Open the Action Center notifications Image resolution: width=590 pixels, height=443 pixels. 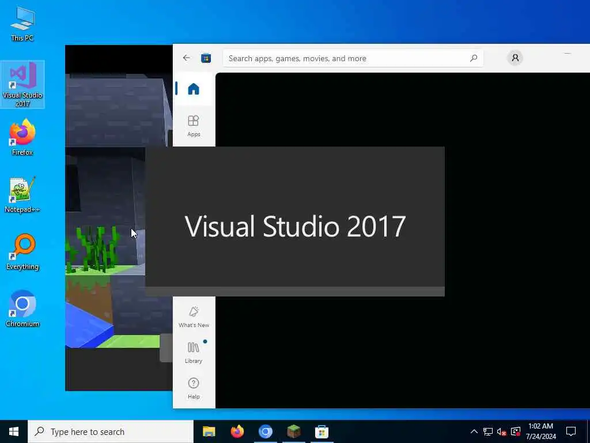point(571,431)
